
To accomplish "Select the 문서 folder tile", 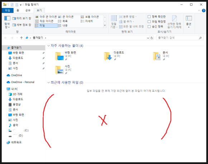I will click(161, 56).
